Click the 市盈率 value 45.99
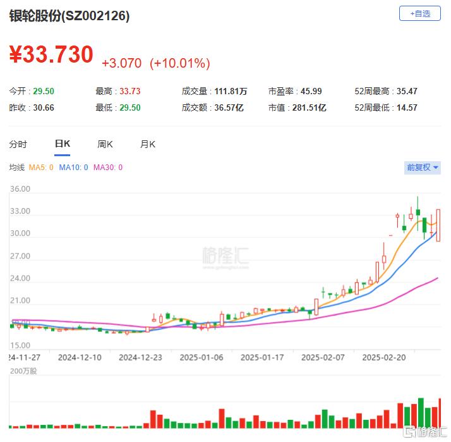 pos(311,91)
